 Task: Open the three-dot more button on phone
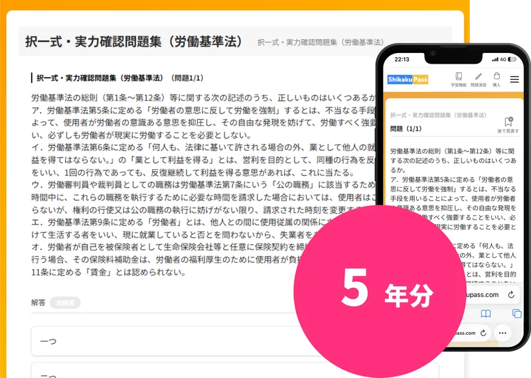[x=502, y=333]
